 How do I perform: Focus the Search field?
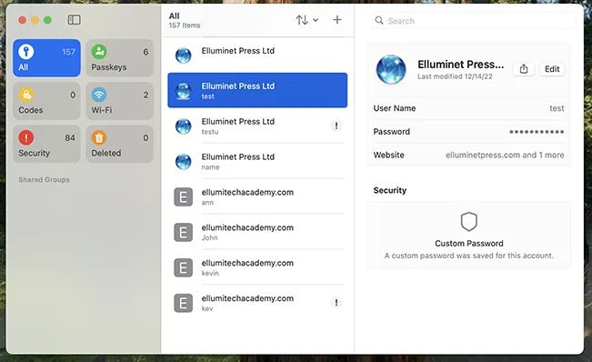click(473, 21)
